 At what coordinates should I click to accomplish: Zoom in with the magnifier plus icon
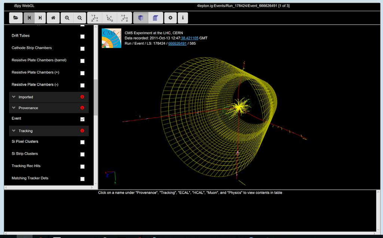(x=67, y=18)
